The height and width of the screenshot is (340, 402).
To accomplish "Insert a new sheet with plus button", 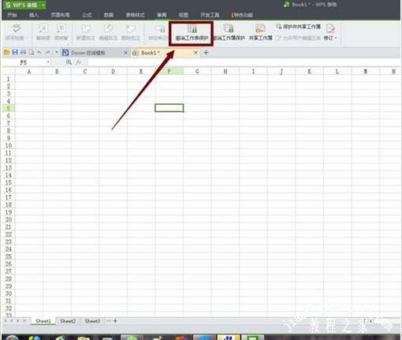I will (x=115, y=321).
